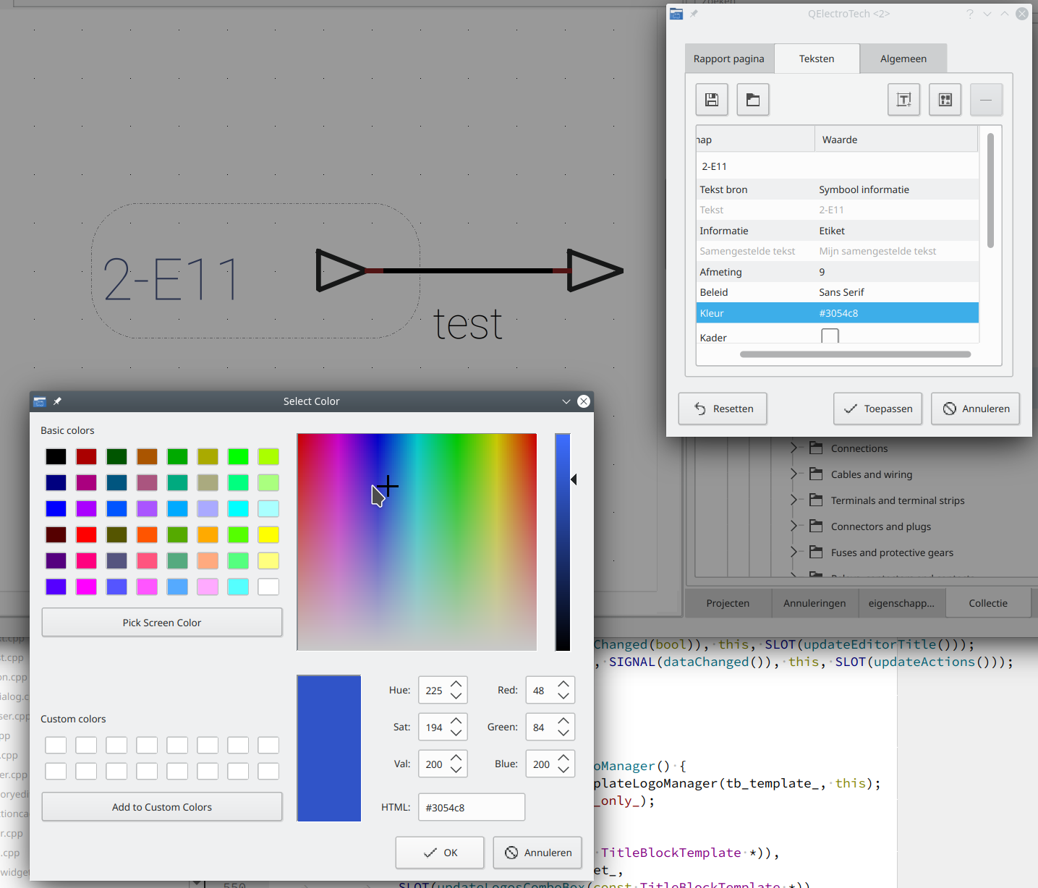1038x888 pixels.
Task: Click the add text field icon
Action: click(903, 100)
